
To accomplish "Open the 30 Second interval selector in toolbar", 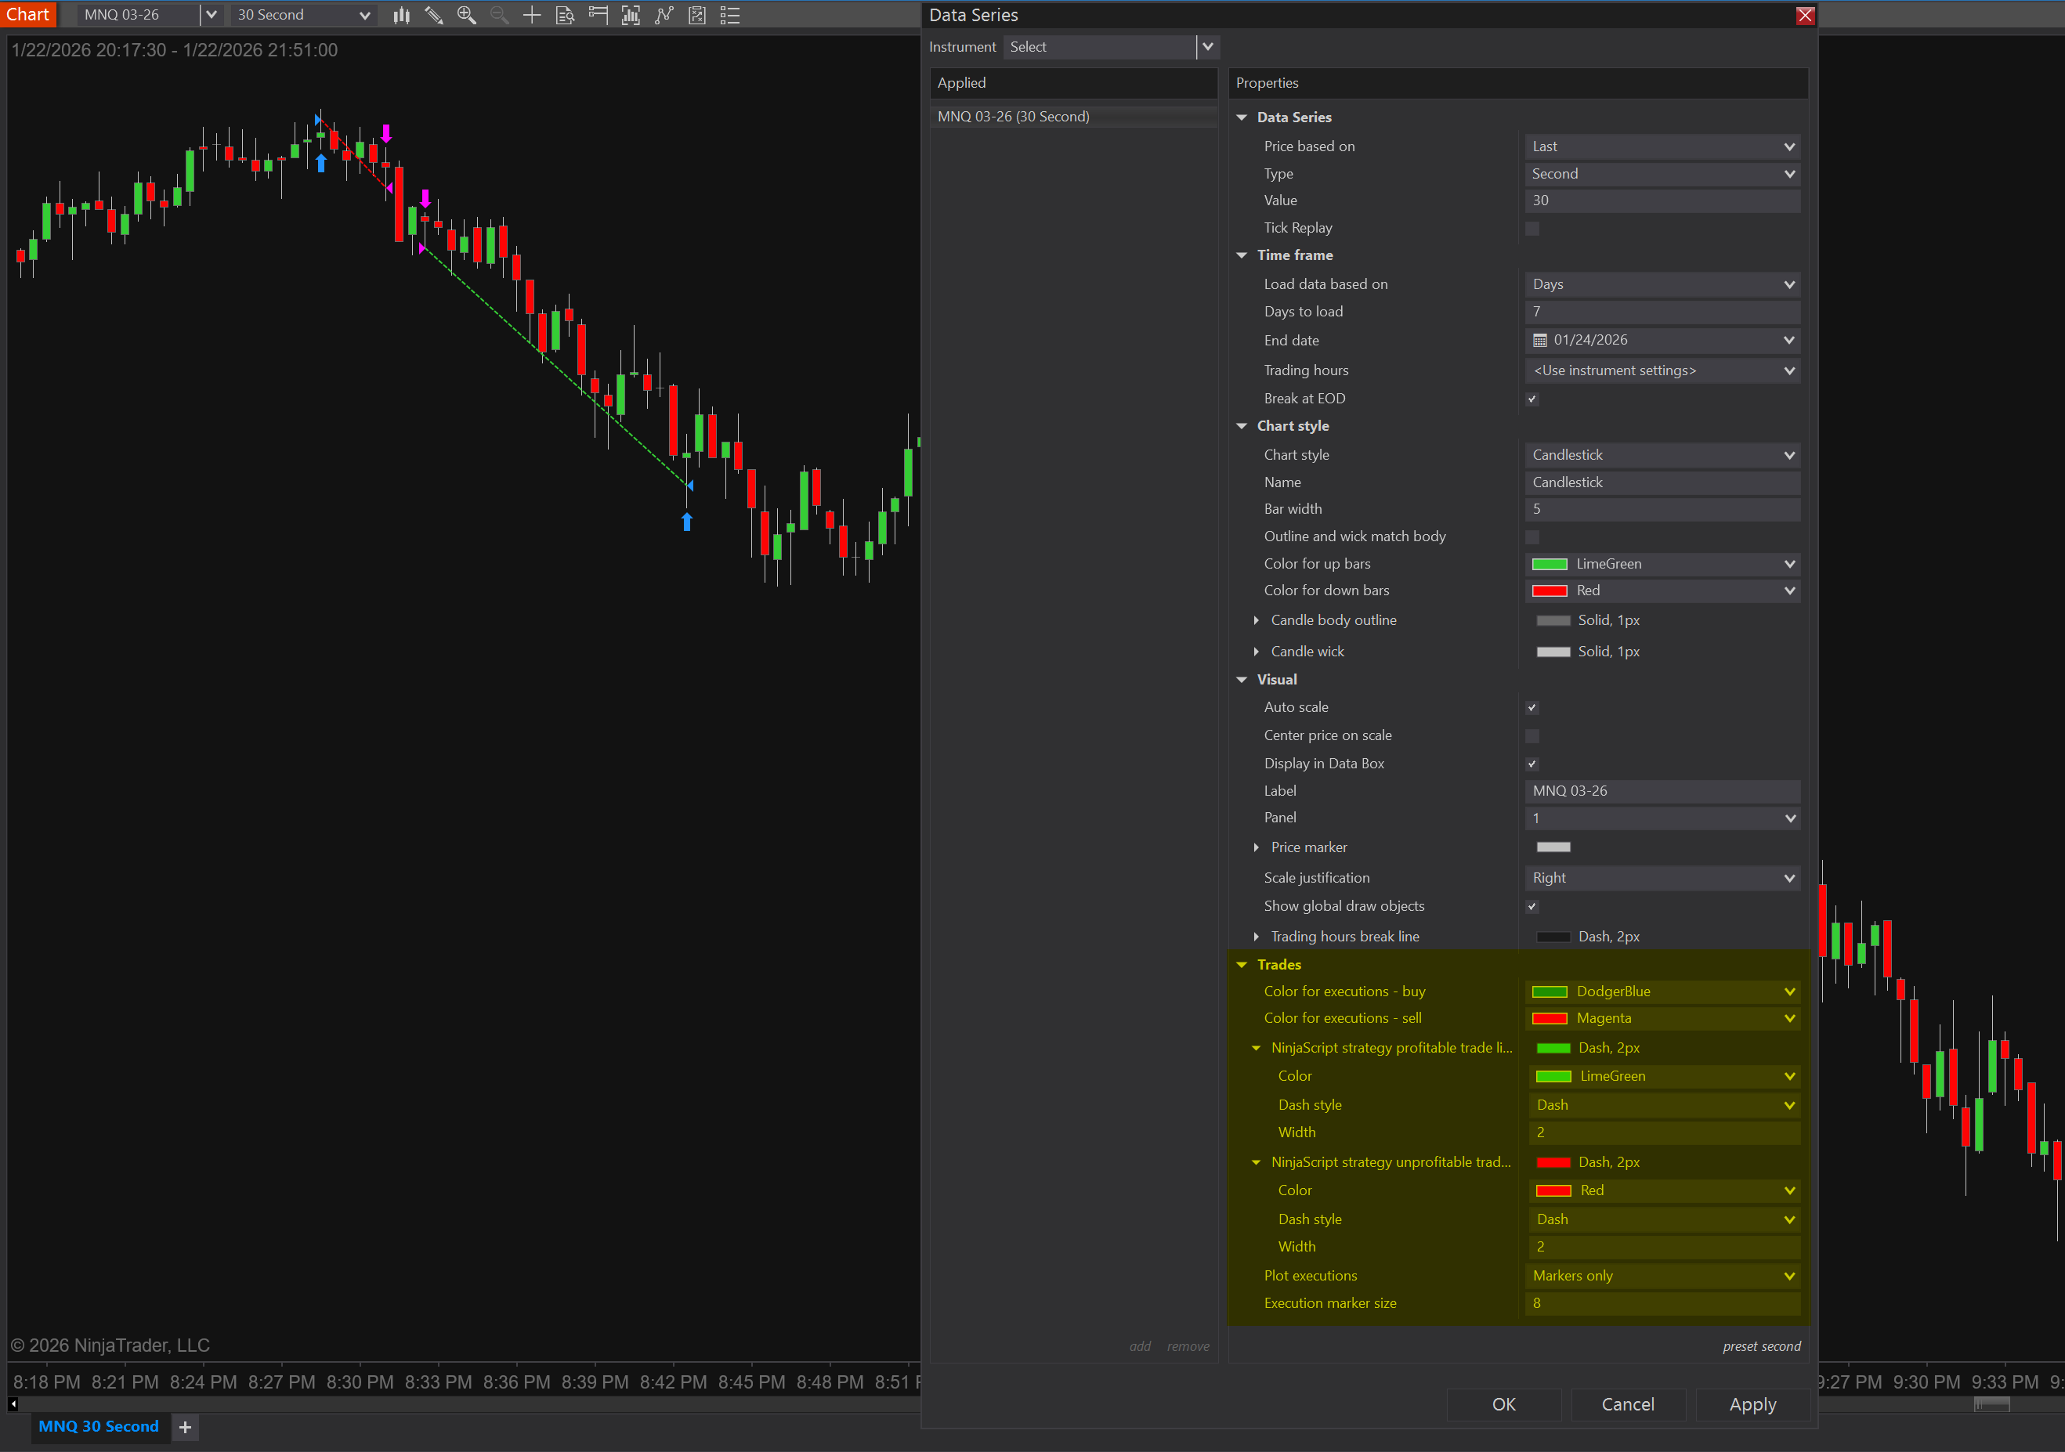I will 302,16.
